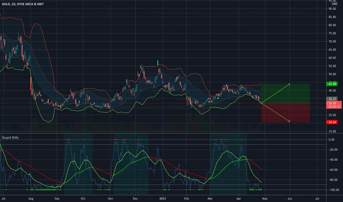
Task: Select the upward arrow drawing toward 43.98
Action: pyautogui.click(x=276, y=93)
